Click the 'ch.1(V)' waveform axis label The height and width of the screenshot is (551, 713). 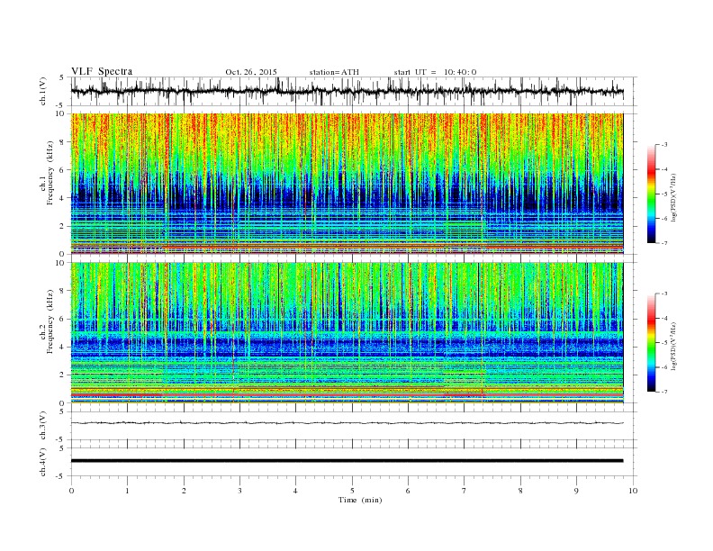point(43,91)
